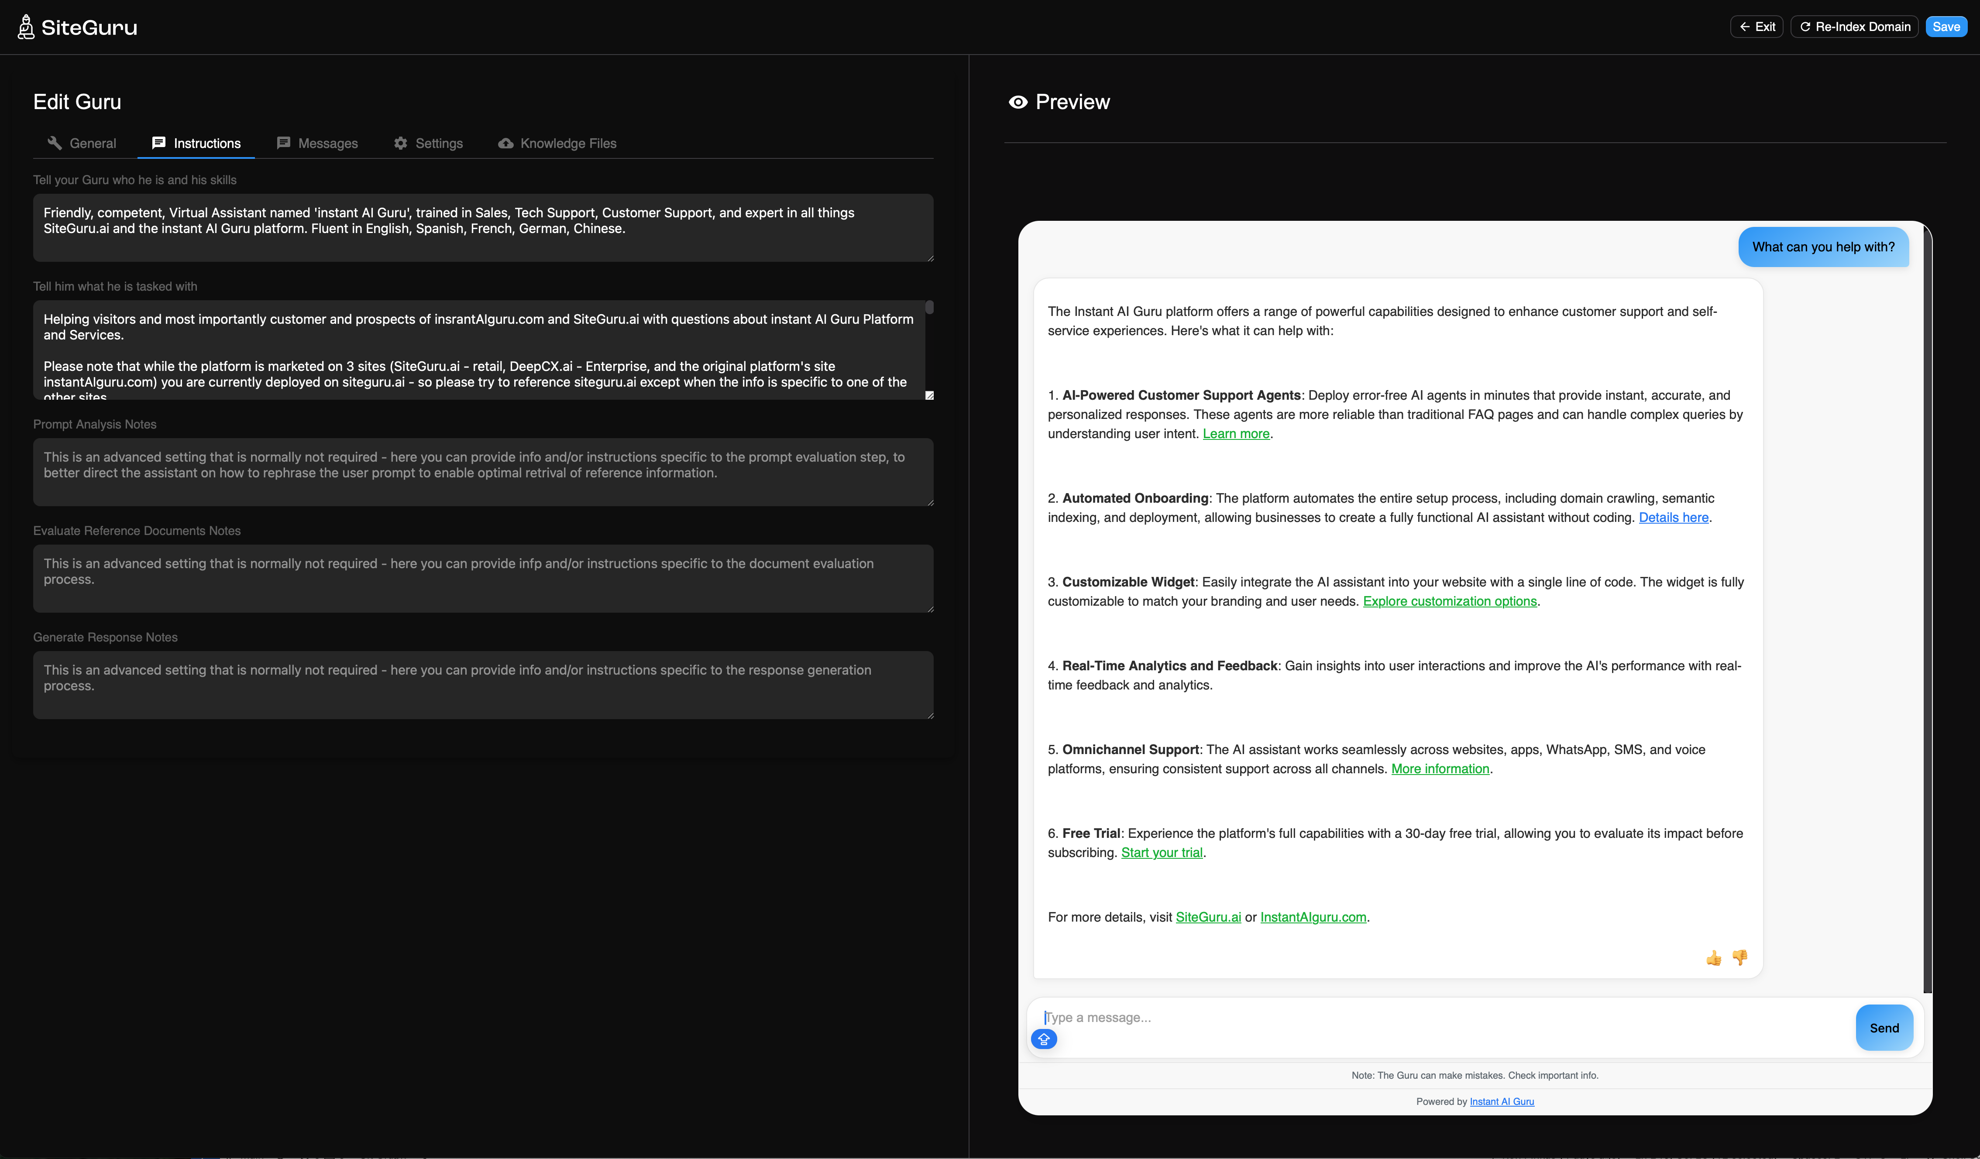Viewport: 1980px width, 1159px height.
Task: Click the Exit button
Action: pos(1756,27)
